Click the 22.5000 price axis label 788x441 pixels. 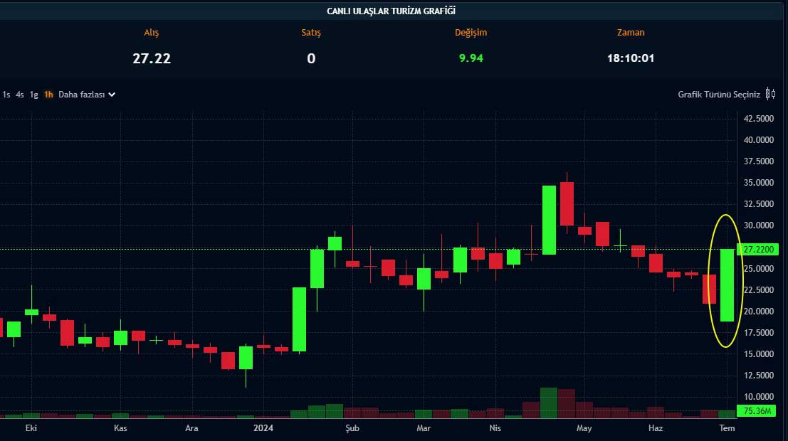pos(758,289)
